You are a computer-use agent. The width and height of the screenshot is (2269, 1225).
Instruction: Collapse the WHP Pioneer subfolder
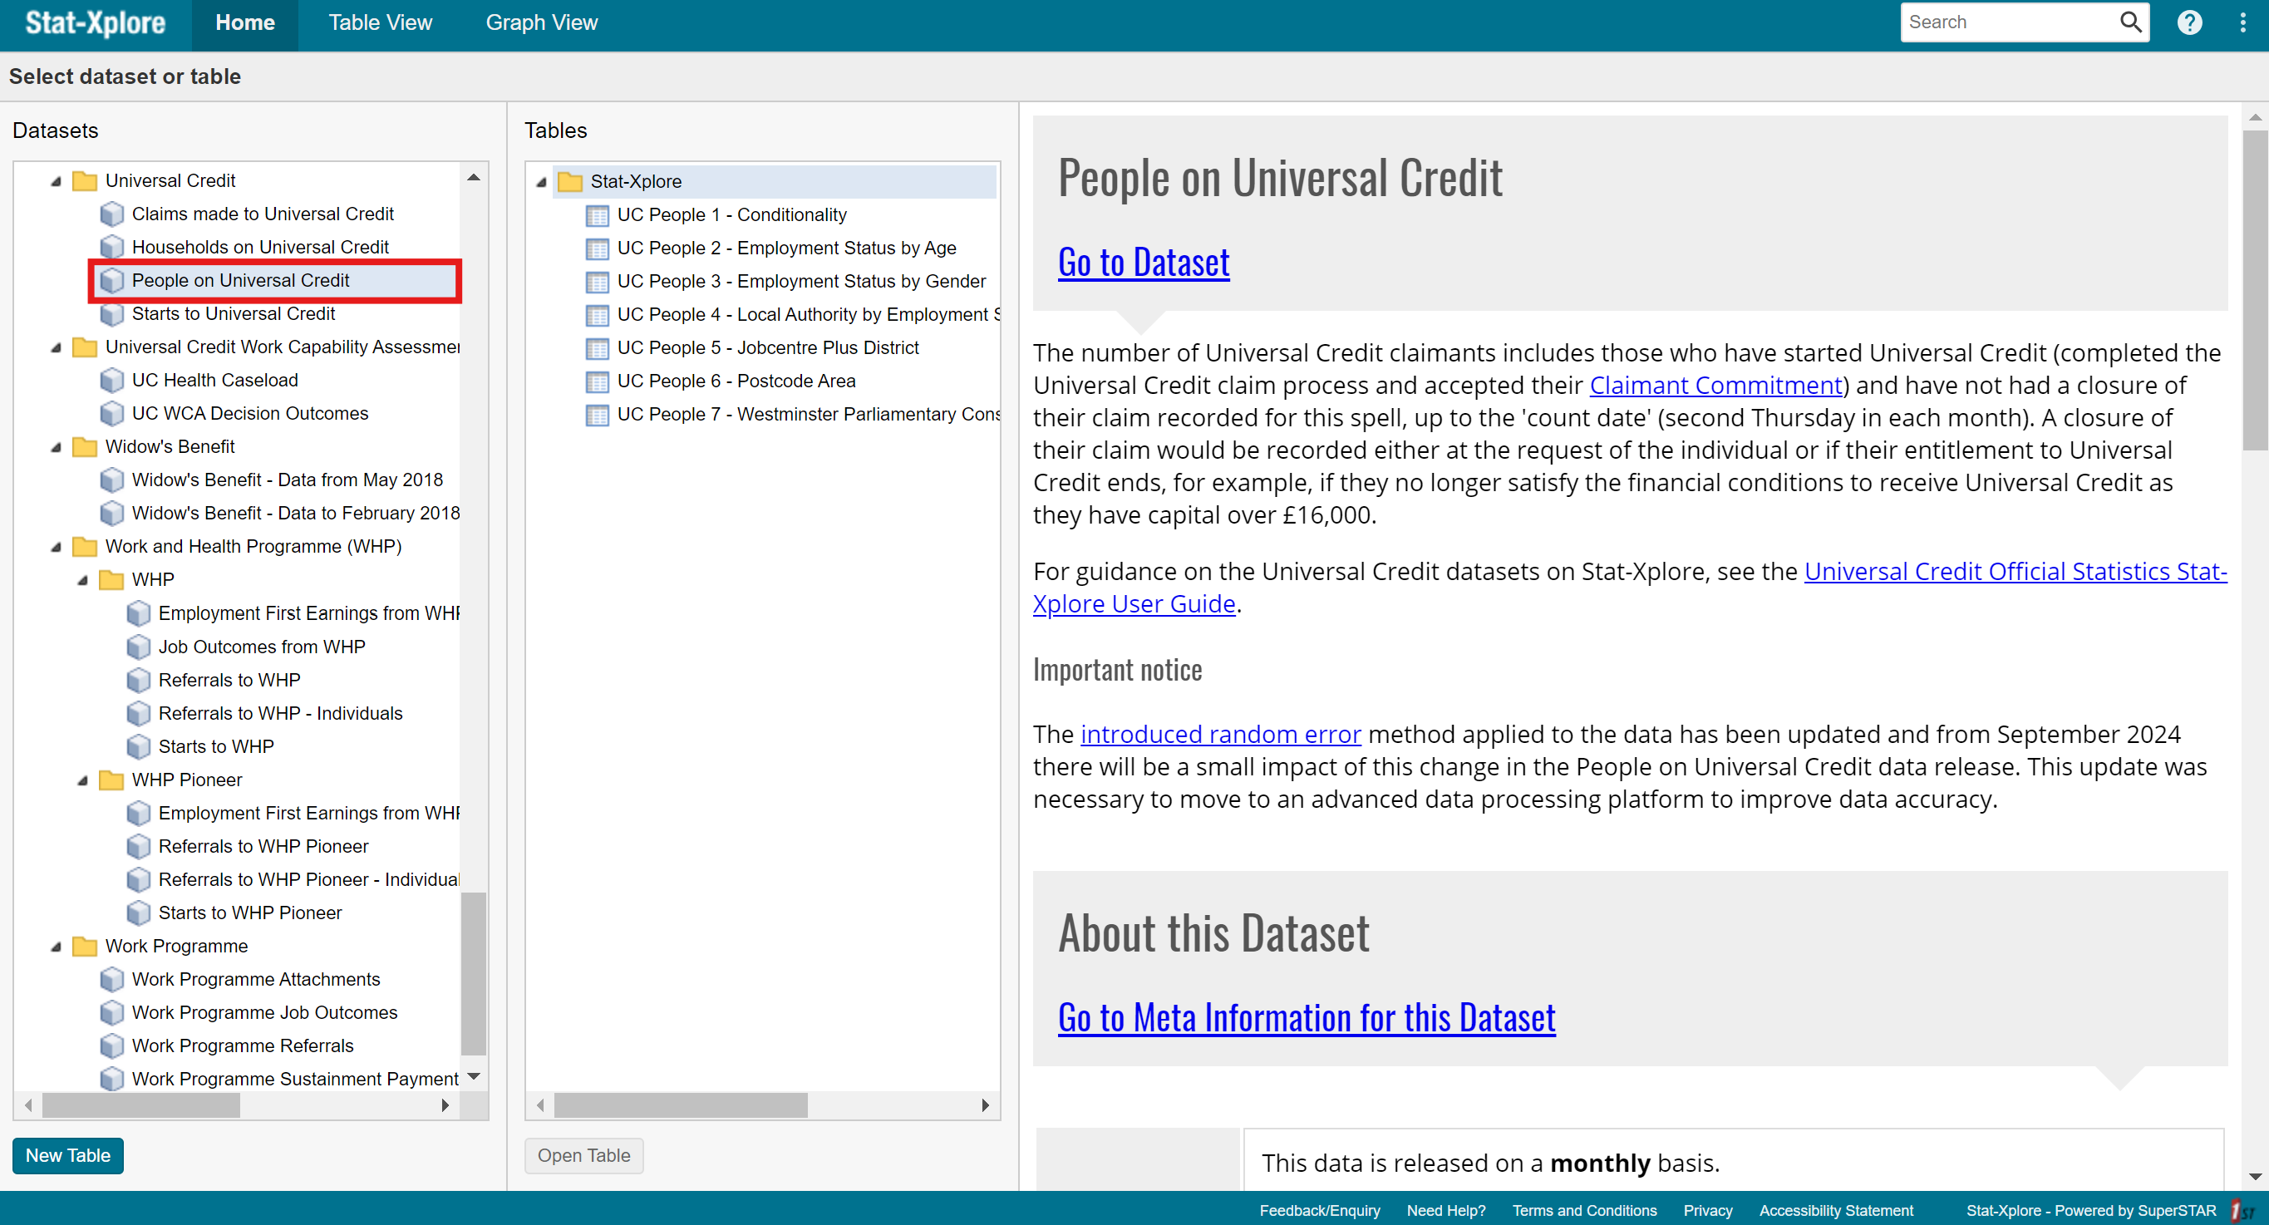(x=83, y=780)
